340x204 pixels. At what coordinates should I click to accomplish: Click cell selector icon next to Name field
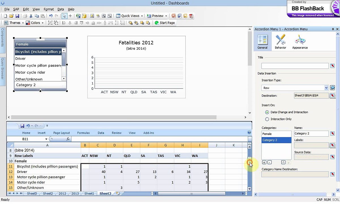tap(332, 133)
